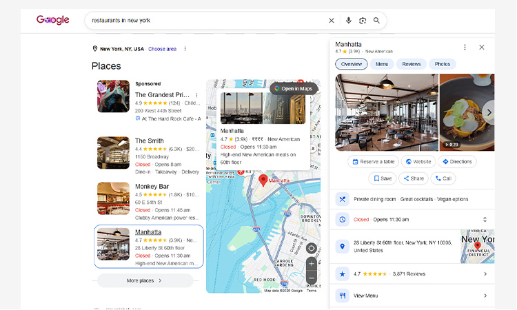Click Open in Maps button
The height and width of the screenshot is (310, 517).
pyautogui.click(x=294, y=89)
